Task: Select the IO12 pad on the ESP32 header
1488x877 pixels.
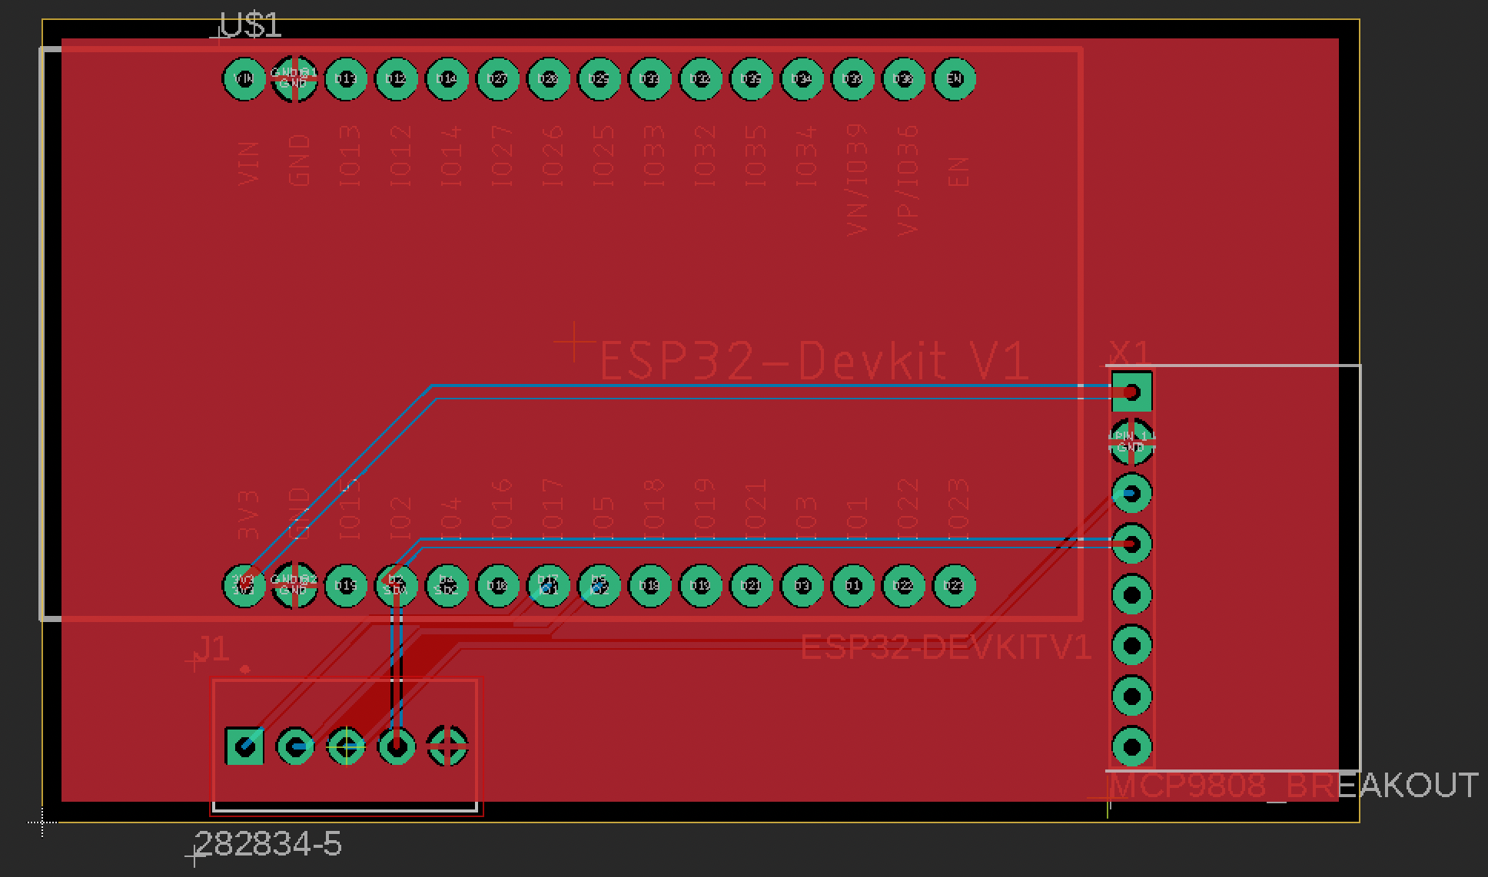Action: click(396, 78)
